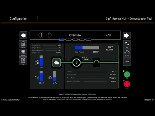Click the Engine Hours row
155x116 pixels.
click(47, 48)
